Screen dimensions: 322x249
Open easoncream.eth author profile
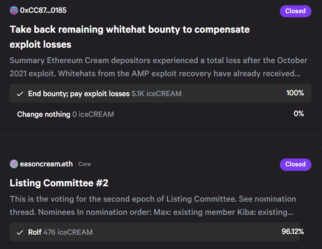(46, 164)
